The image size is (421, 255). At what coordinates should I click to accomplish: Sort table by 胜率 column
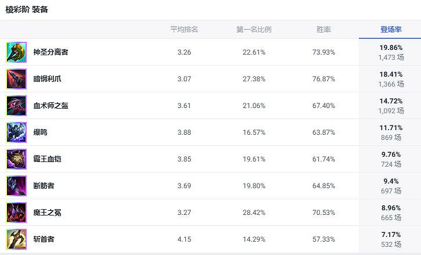[x=323, y=30]
